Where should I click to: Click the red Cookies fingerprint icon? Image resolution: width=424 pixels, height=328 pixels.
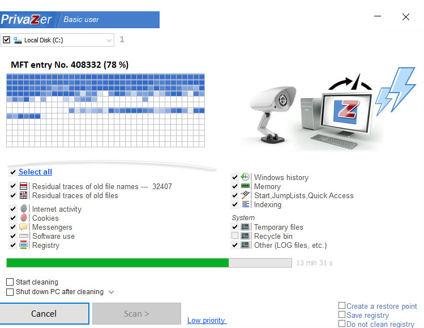24,217
